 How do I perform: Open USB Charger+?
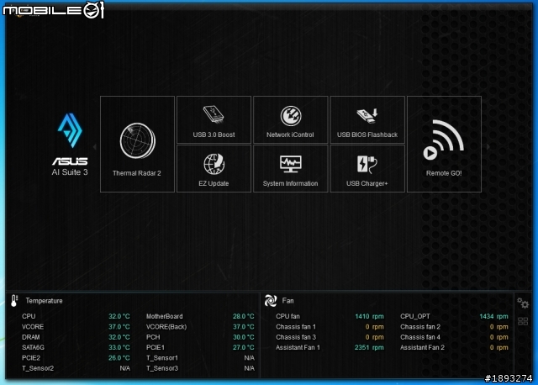click(x=367, y=168)
